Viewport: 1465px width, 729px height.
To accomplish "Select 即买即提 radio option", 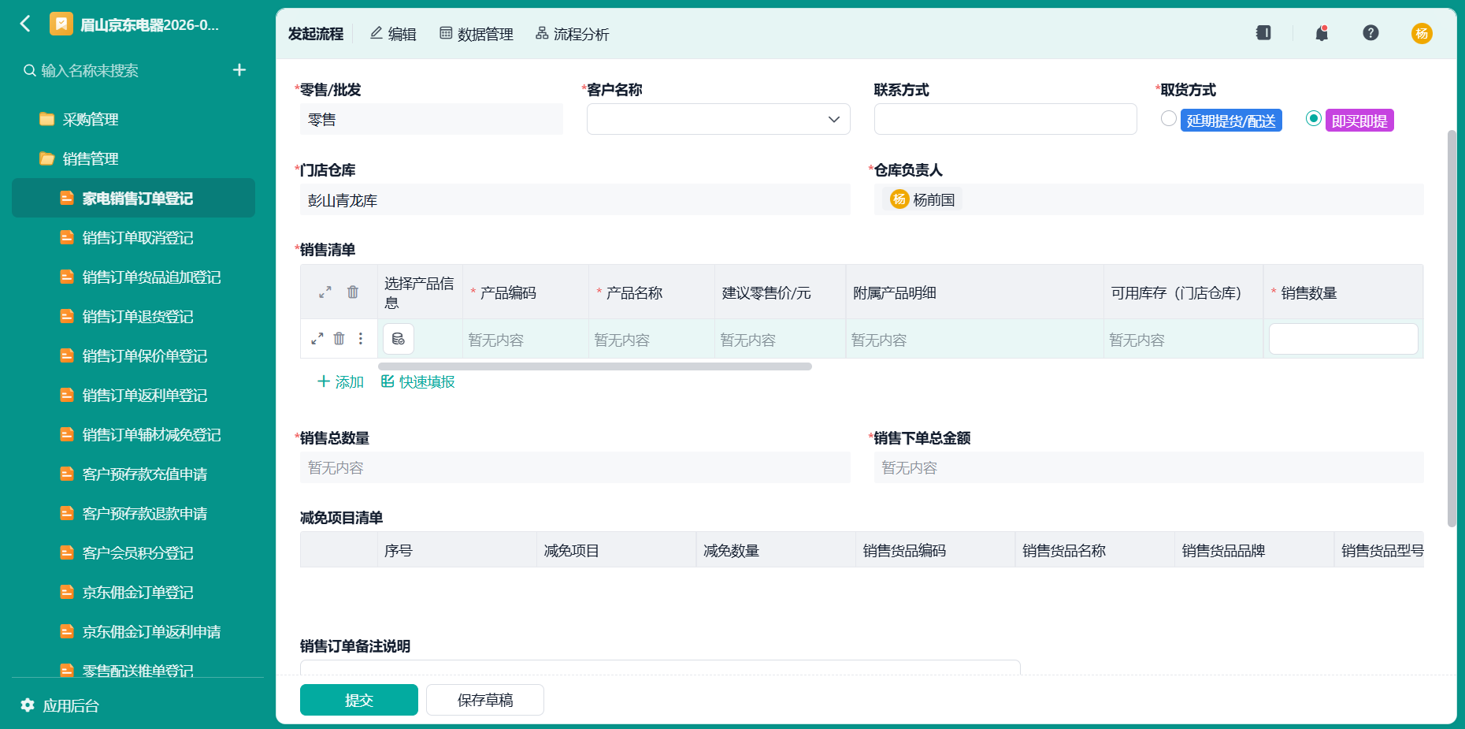I will tap(1314, 118).
